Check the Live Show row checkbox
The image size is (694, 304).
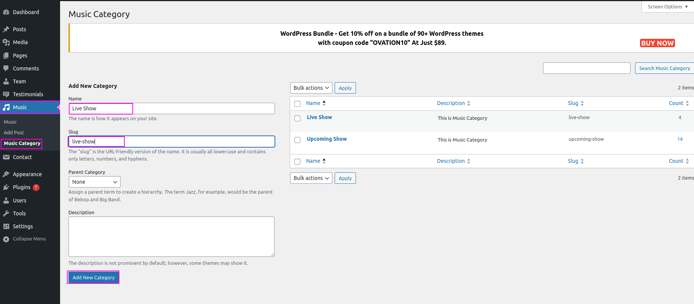[x=297, y=118]
